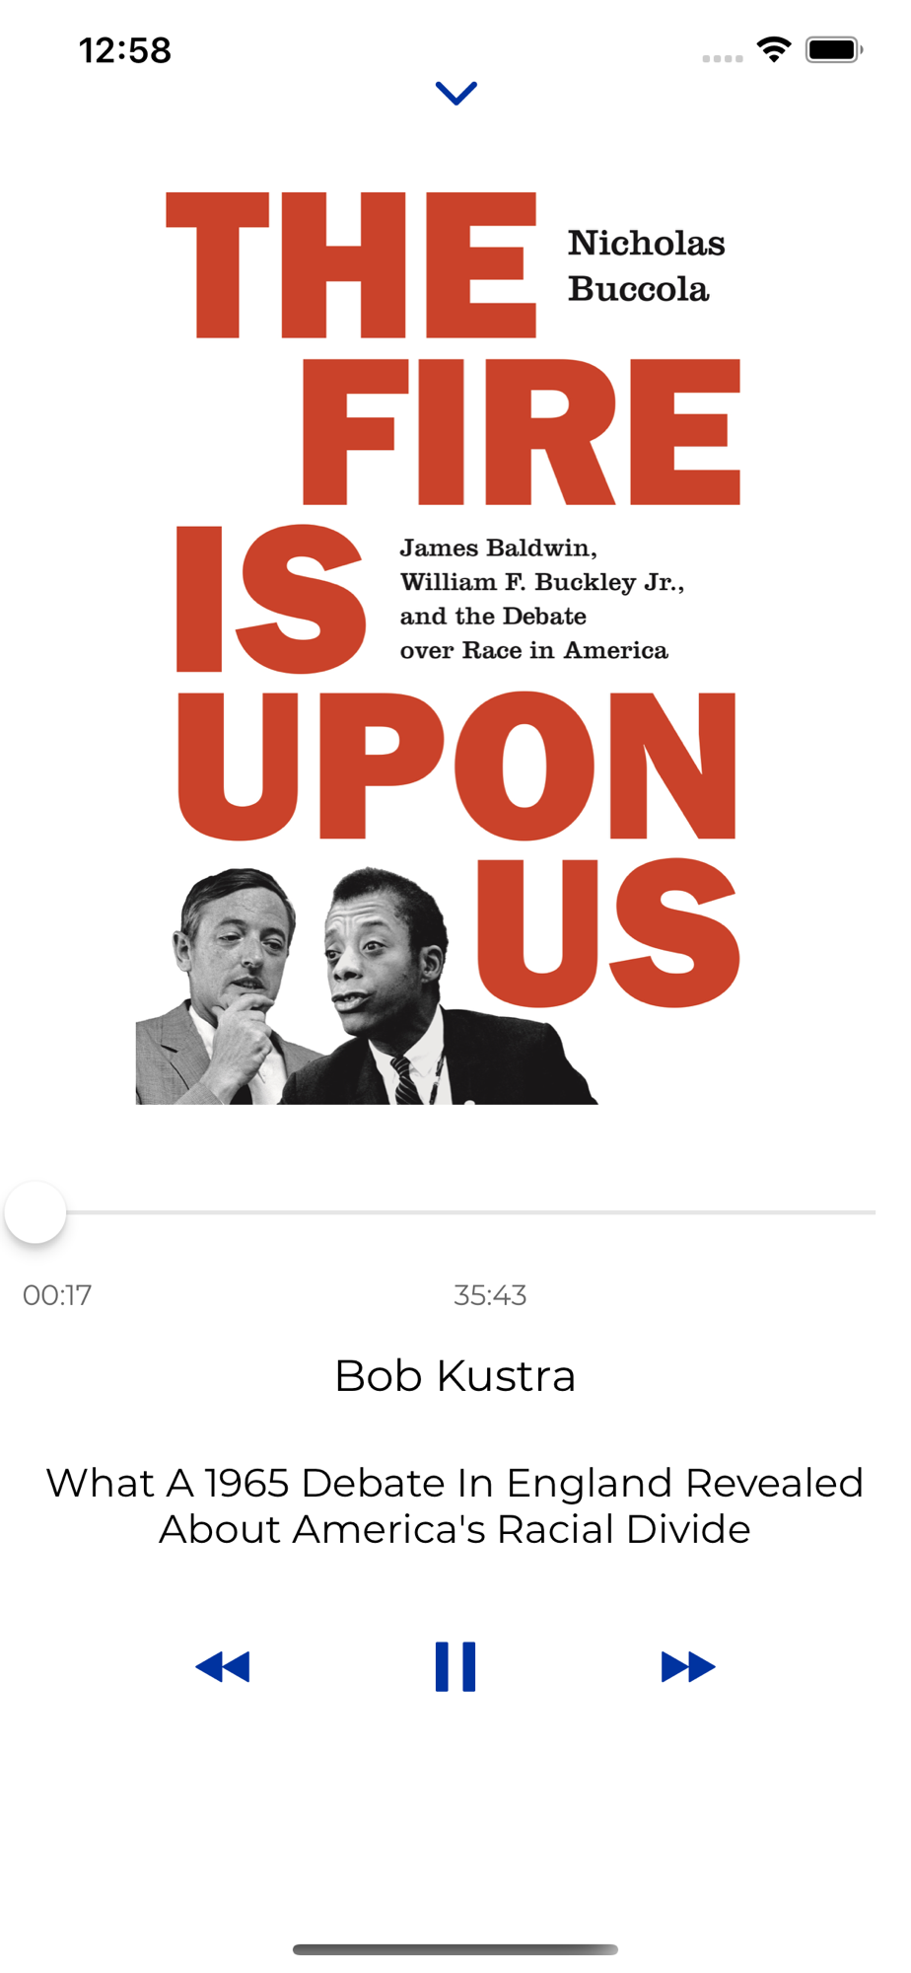Tap the Wi-Fi status icon
The image size is (911, 1973).
click(x=774, y=49)
